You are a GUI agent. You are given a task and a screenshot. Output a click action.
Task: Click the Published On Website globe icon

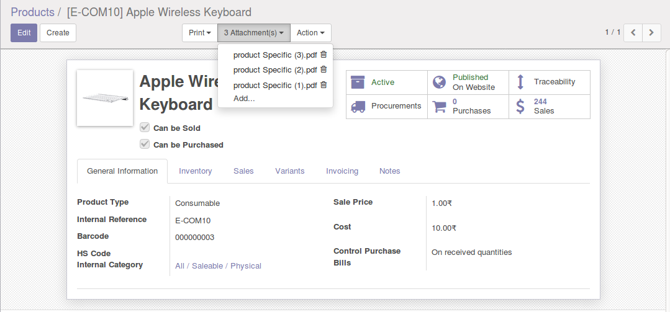[x=440, y=82]
